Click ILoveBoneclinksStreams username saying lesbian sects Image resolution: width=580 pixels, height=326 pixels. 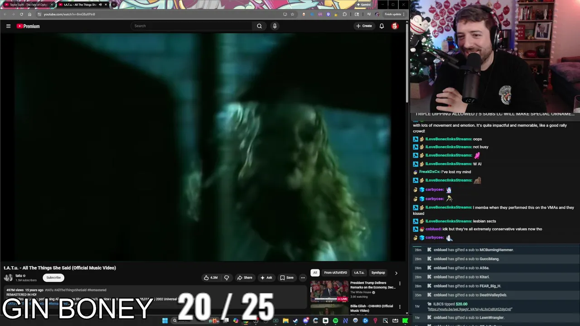449,221
